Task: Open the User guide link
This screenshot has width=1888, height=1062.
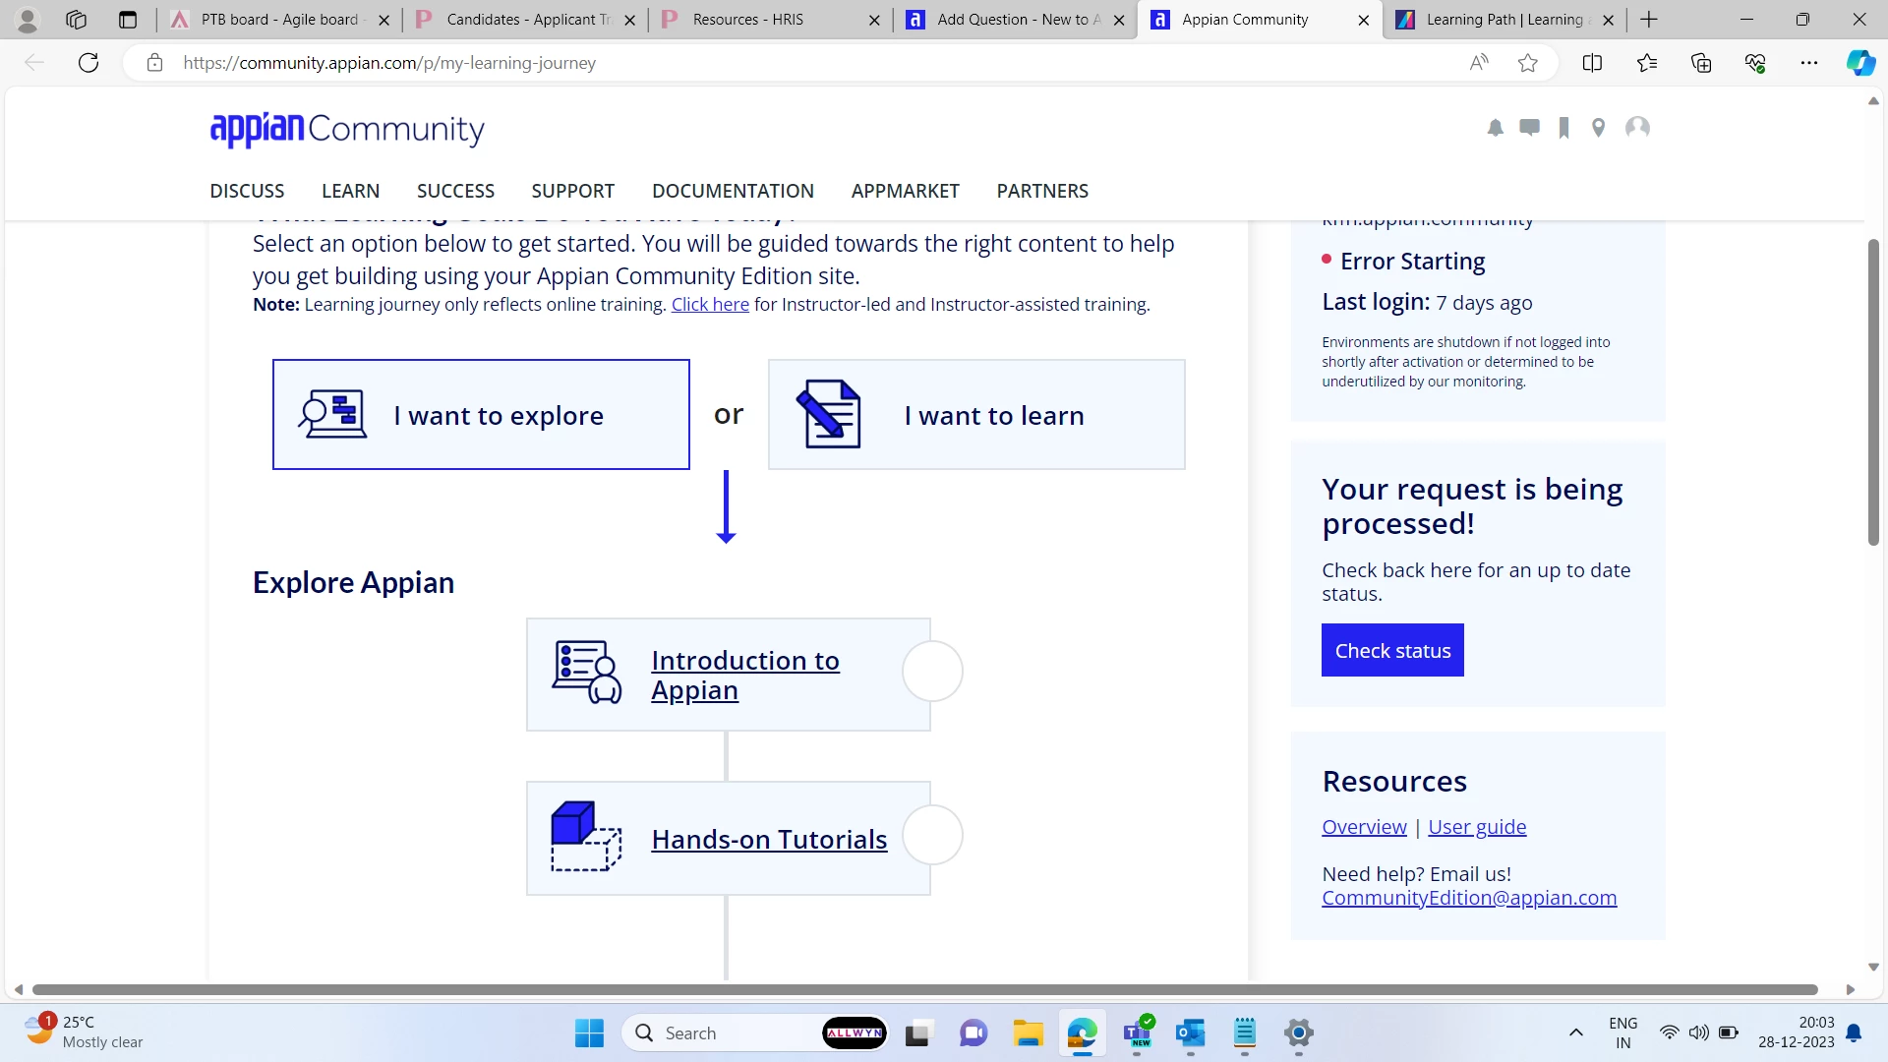Action: click(1477, 827)
